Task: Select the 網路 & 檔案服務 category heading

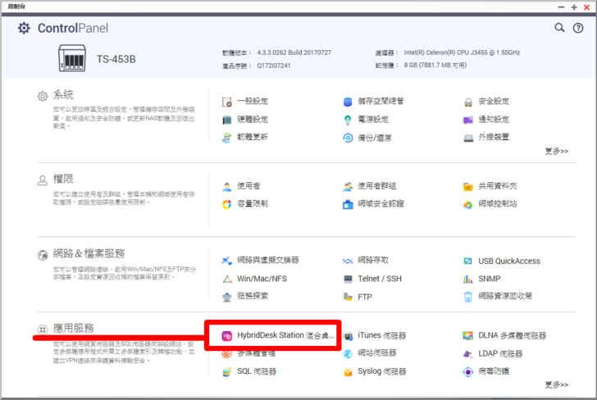Action: coord(89,253)
